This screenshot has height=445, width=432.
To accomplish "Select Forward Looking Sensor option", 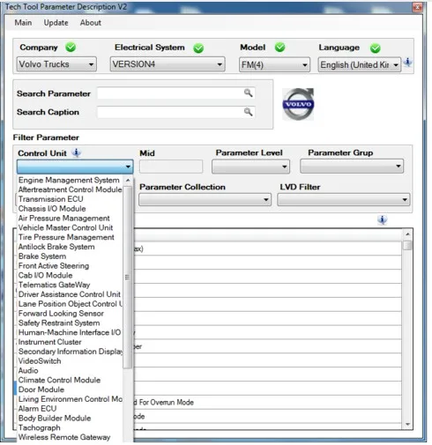I will [70, 314].
